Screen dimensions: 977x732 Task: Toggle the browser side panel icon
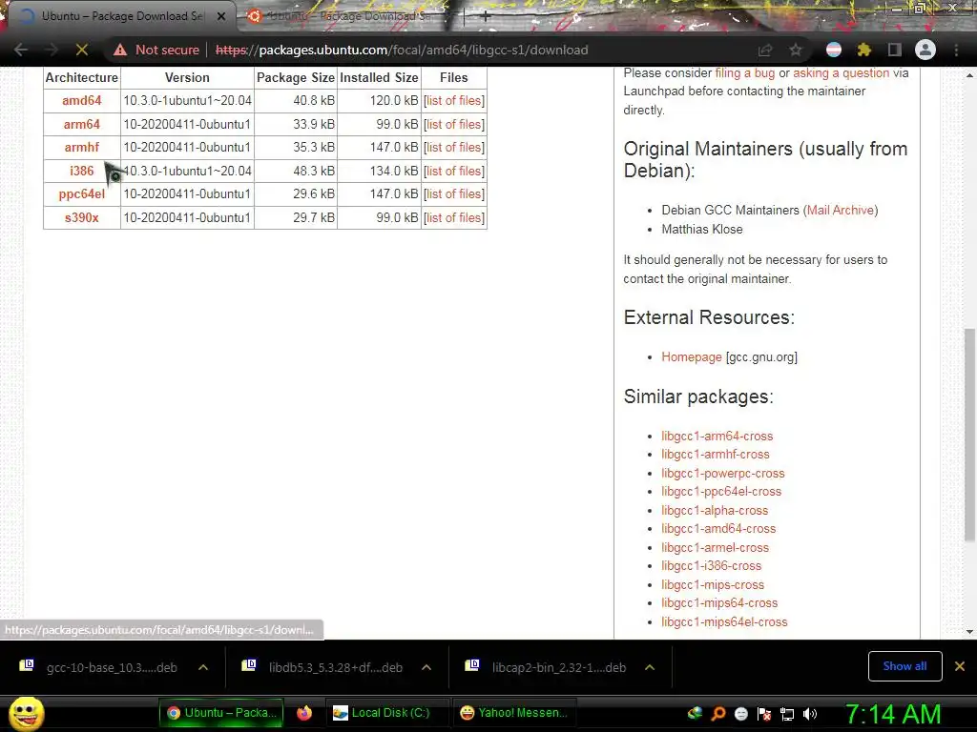[895, 50]
